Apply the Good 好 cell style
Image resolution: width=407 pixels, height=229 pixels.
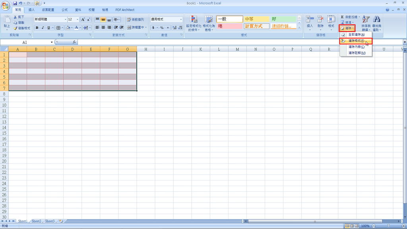283,19
